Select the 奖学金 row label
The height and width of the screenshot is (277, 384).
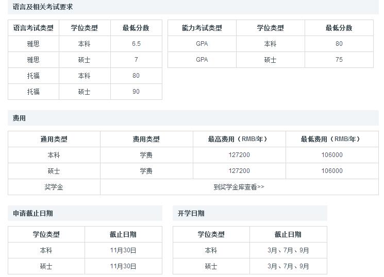tap(54, 187)
